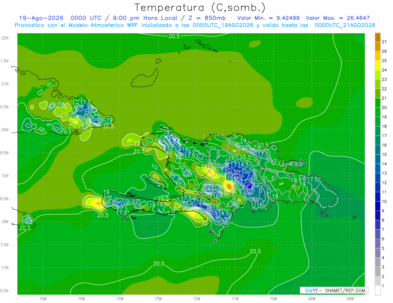
Task: Click the "73W" longitude axis label
Action: [x=158, y=298]
